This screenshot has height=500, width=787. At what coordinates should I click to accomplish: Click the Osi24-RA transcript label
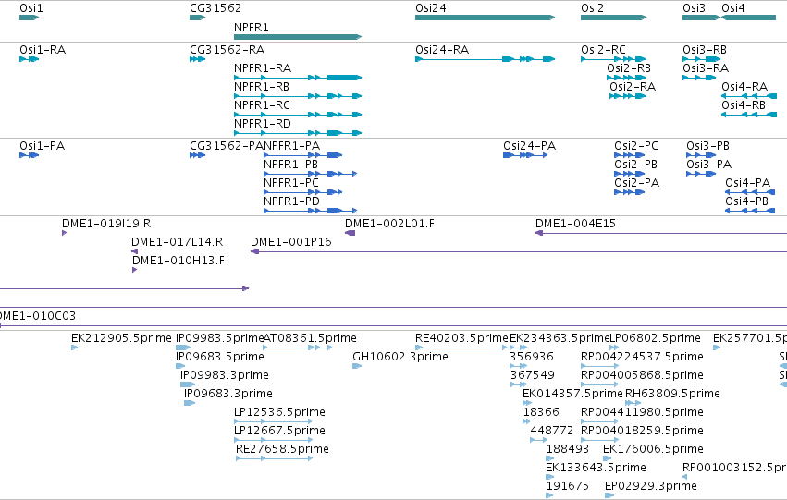[x=442, y=50]
